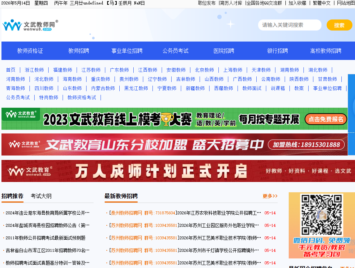Switch to 繁體中文 version
The image size is (355, 268).
321,3
